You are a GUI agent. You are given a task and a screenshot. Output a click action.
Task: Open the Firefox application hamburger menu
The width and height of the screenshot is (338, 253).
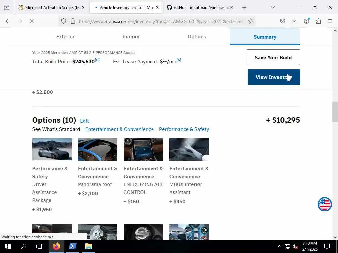tap(330, 21)
